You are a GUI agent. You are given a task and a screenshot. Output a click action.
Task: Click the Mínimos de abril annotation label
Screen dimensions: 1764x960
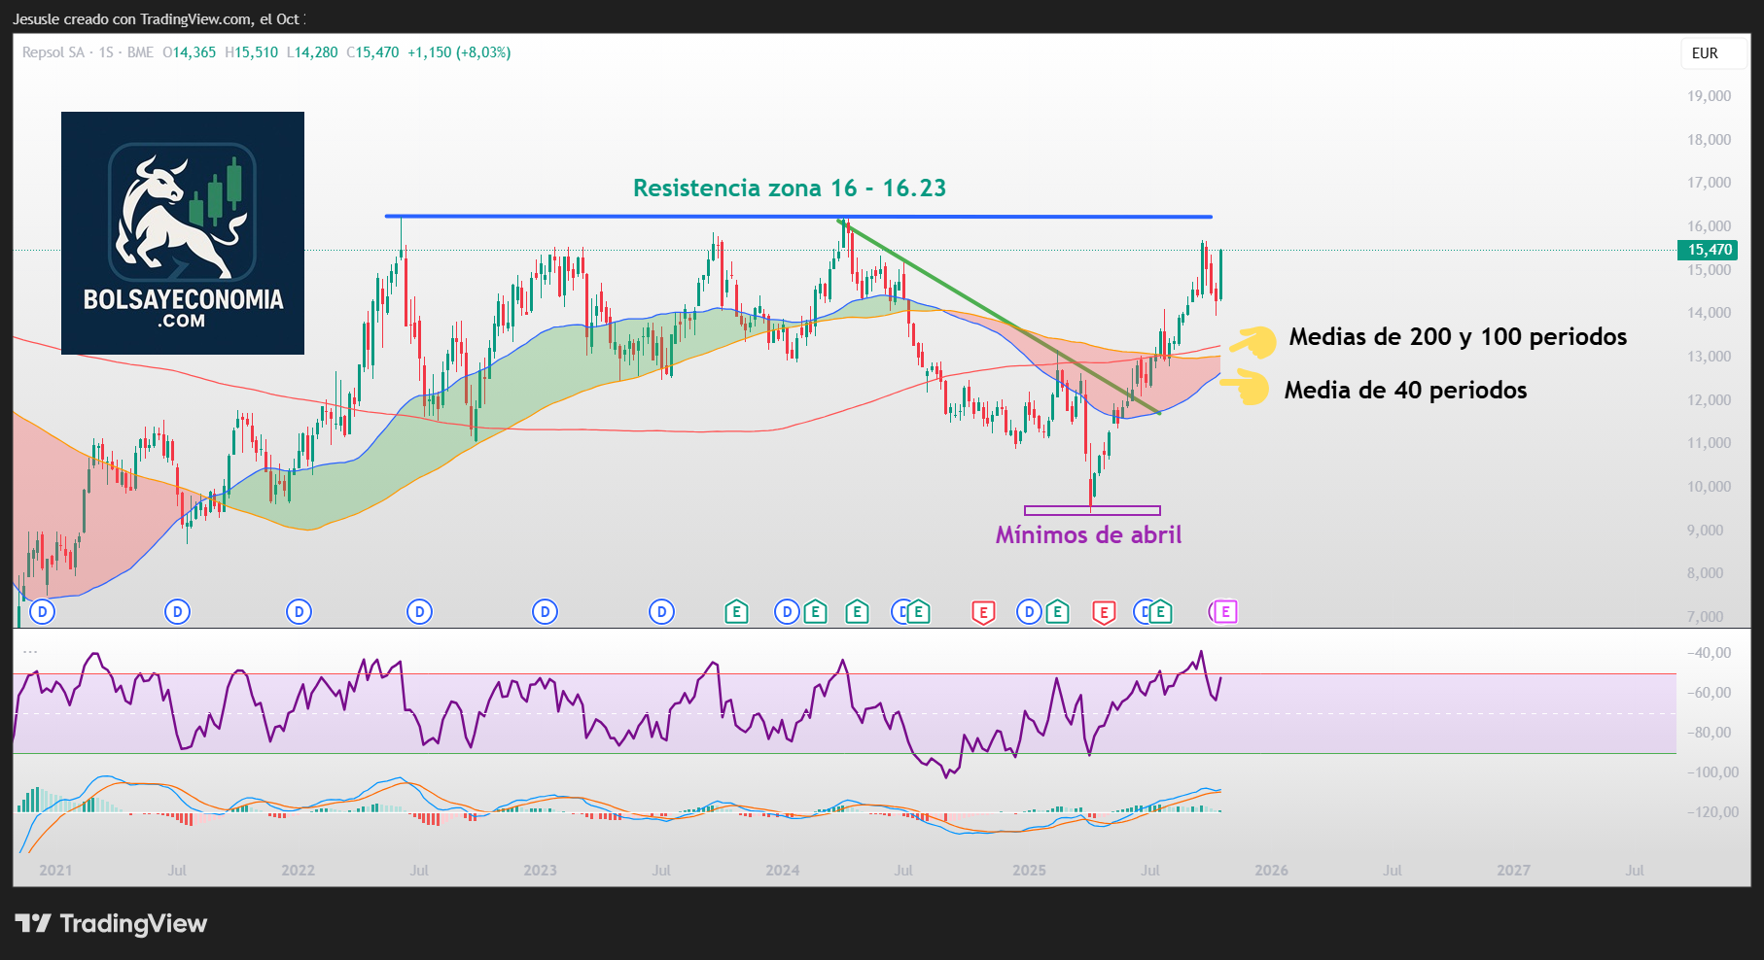point(1088,534)
